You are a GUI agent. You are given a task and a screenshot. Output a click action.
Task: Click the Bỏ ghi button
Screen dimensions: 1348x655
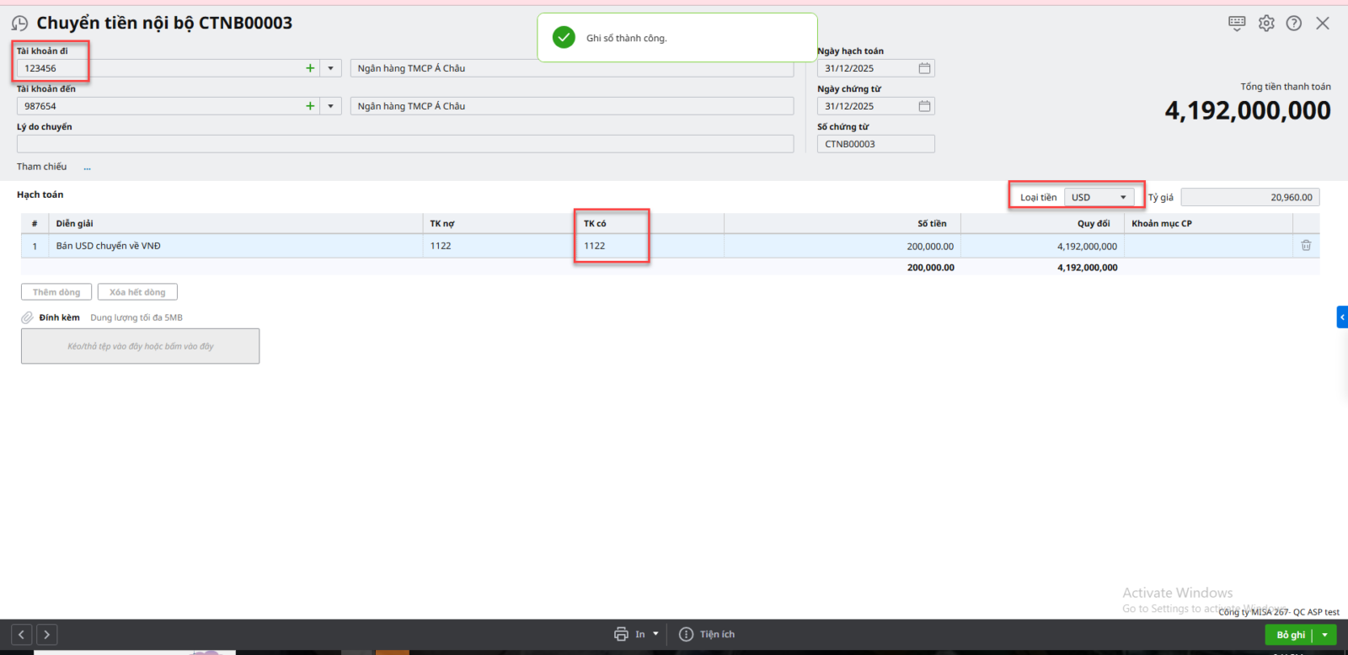1290,635
